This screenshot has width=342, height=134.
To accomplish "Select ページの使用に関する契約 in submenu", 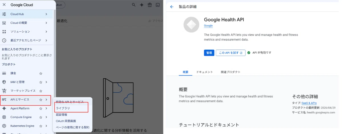I will pyautogui.click(x=73, y=127).
